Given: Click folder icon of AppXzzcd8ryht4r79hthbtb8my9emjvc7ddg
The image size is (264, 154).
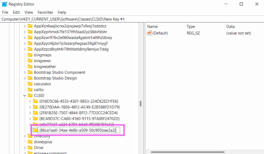Looking at the screenshot, I should pyautogui.click(x=30, y=49).
